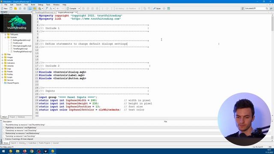Expand the Images folder in Navigator
274x154 pixels.
click(3, 57)
